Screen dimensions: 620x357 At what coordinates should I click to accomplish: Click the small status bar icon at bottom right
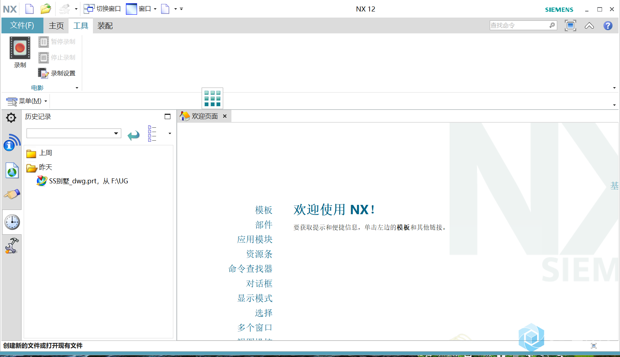point(594,346)
